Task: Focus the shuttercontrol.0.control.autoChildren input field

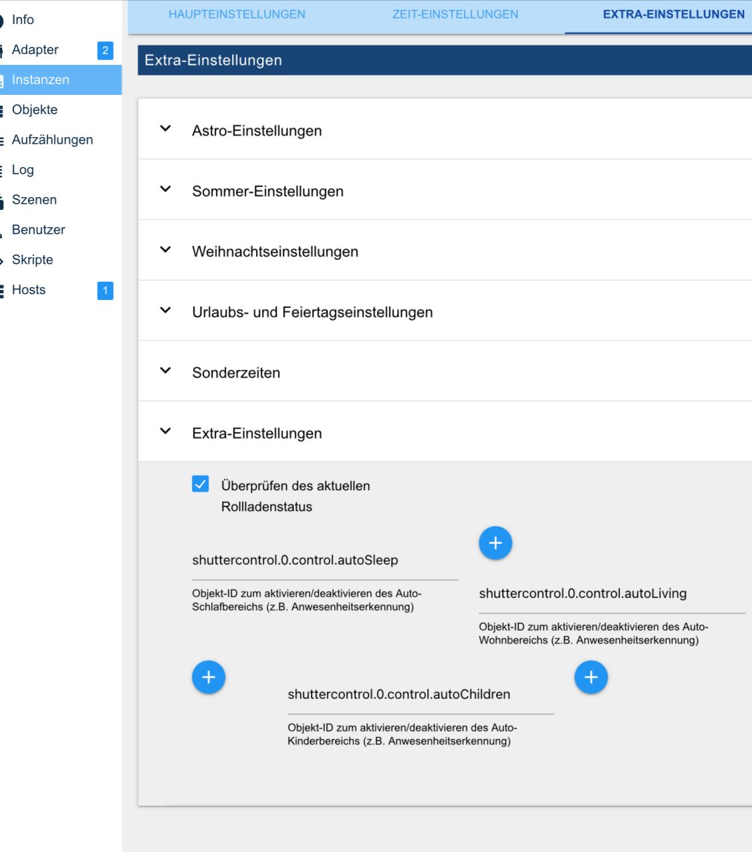Action: pos(421,695)
